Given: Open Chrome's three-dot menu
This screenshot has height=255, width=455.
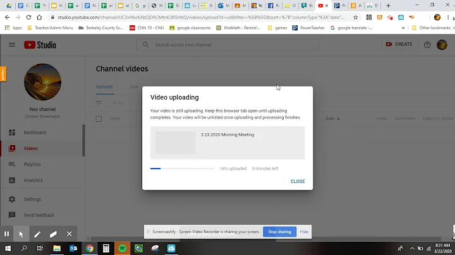Looking at the screenshot, I should click(448, 18).
